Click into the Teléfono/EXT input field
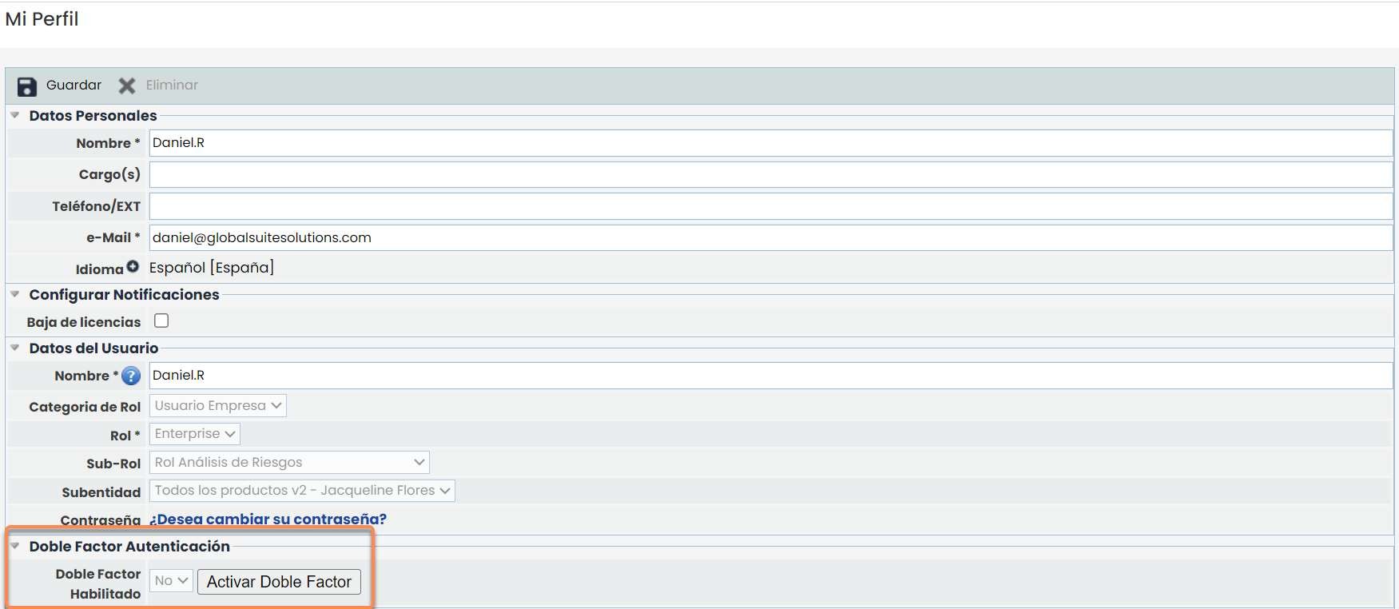Image resolution: width=1399 pixels, height=609 pixels. pyautogui.click(x=770, y=206)
